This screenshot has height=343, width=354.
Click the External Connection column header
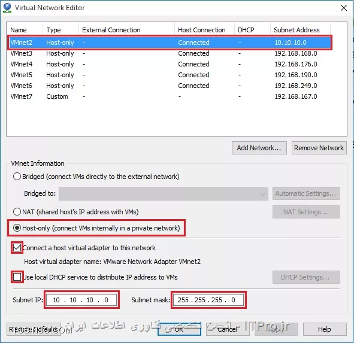point(126,30)
